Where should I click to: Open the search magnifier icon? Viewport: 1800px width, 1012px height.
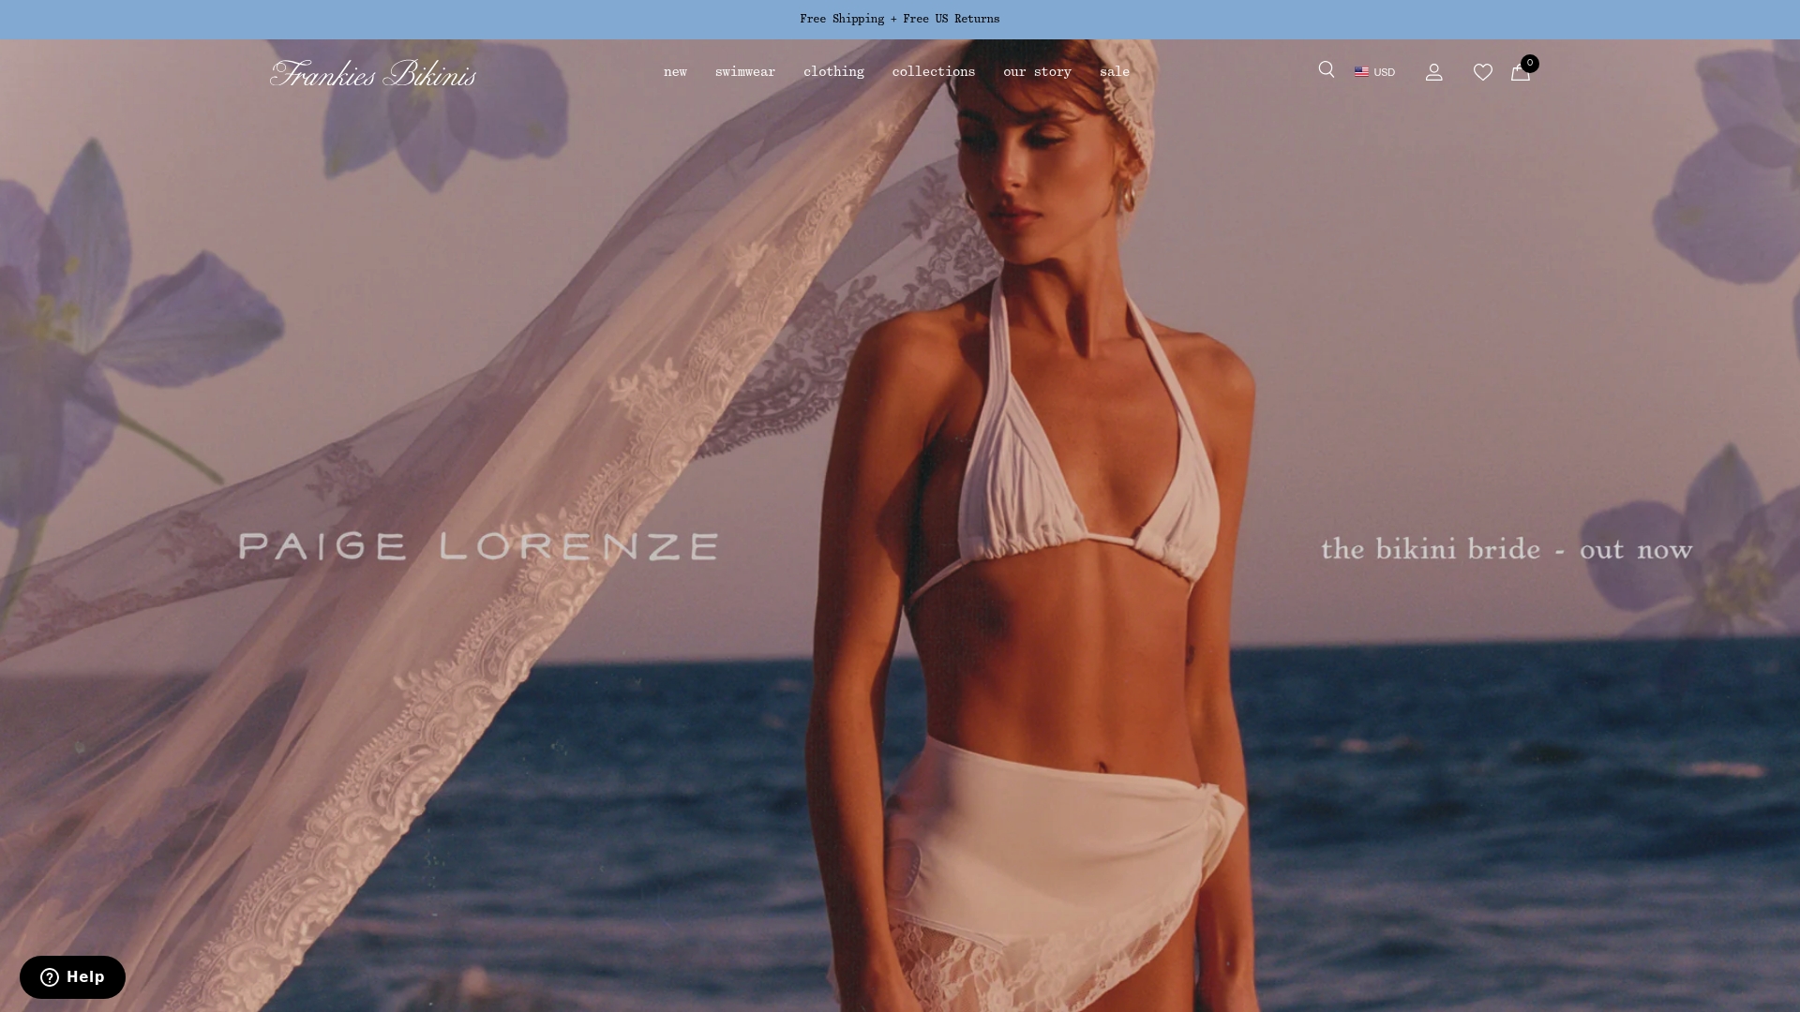pos(1326,69)
